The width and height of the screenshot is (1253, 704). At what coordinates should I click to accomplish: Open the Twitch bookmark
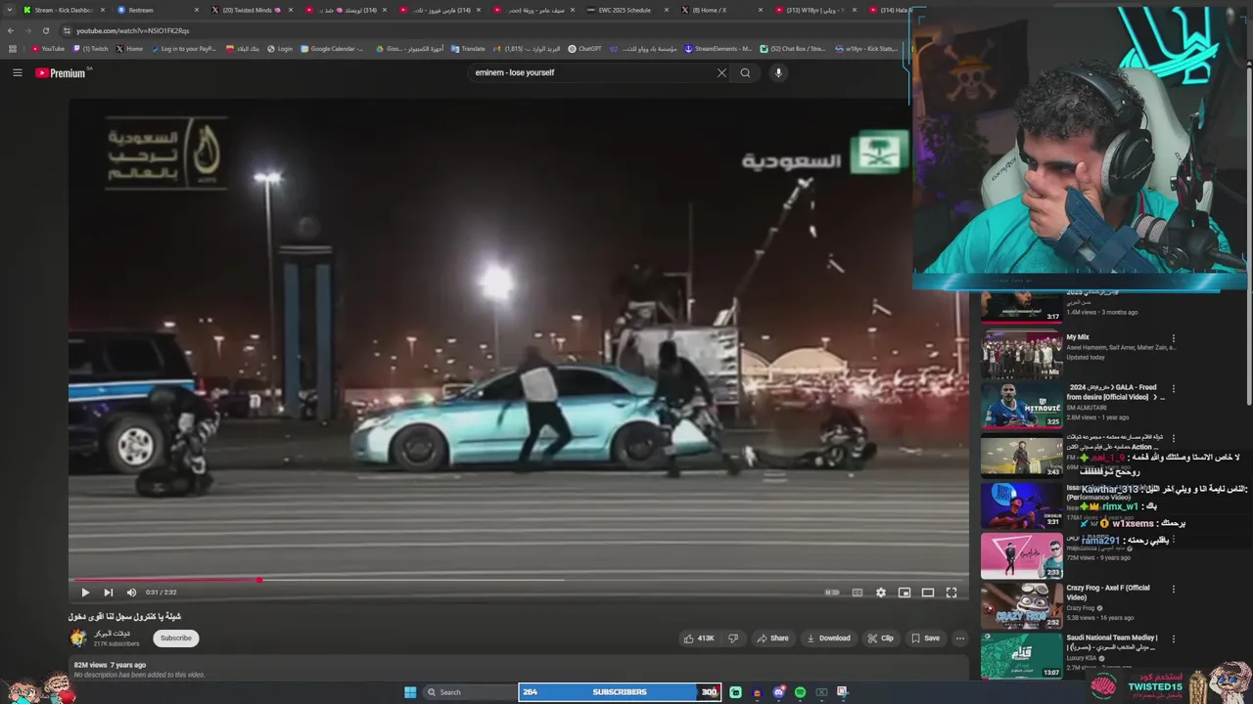pos(91,49)
